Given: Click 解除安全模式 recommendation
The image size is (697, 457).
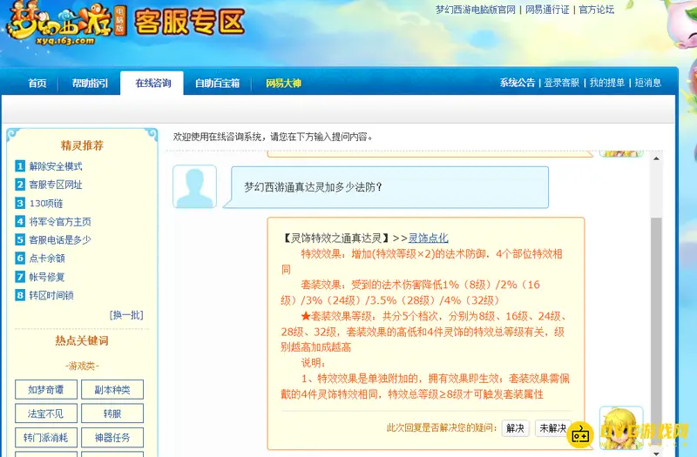Looking at the screenshot, I should (x=56, y=166).
